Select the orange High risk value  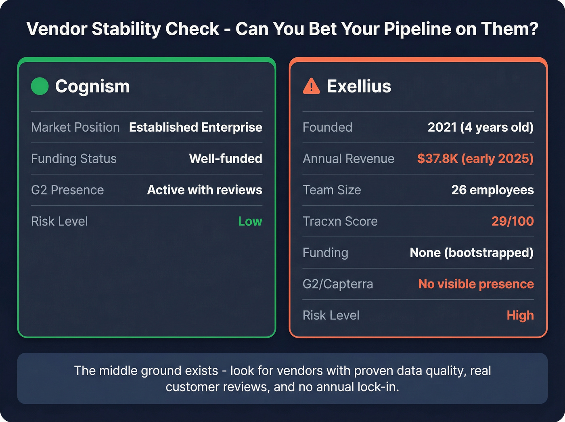click(x=520, y=315)
